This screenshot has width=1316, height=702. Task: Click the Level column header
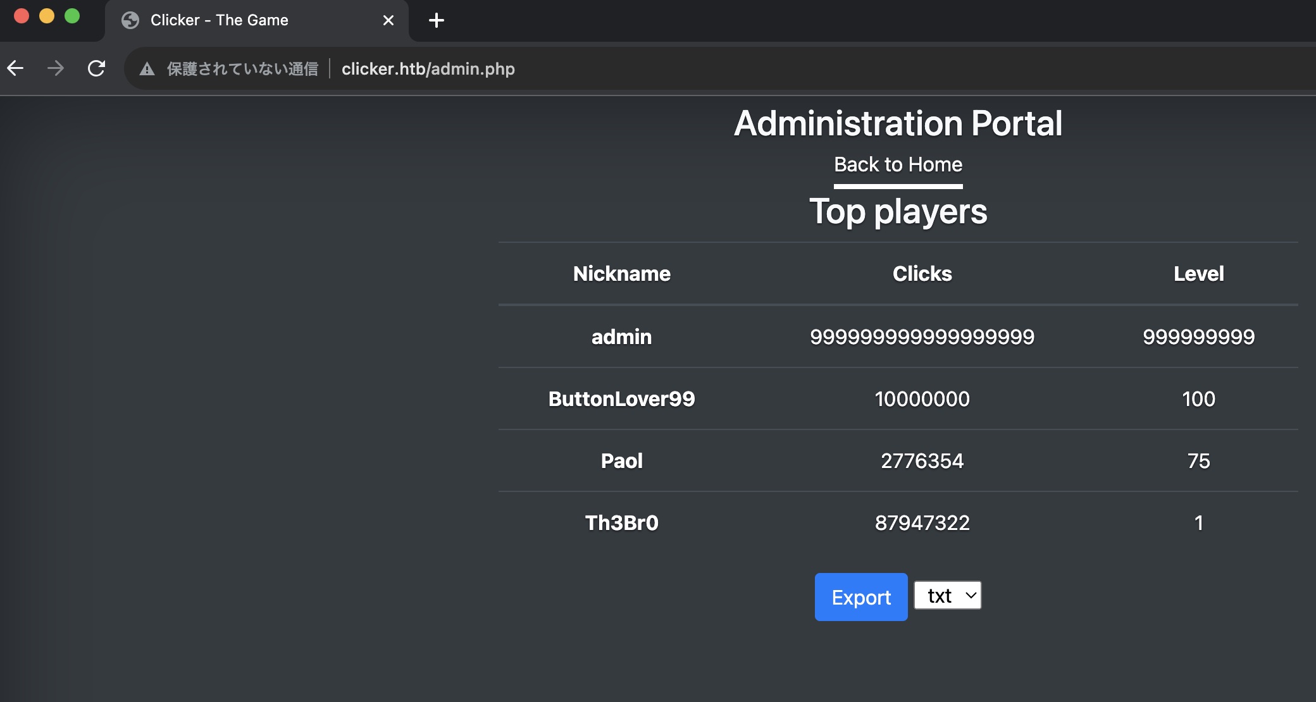[x=1198, y=274]
